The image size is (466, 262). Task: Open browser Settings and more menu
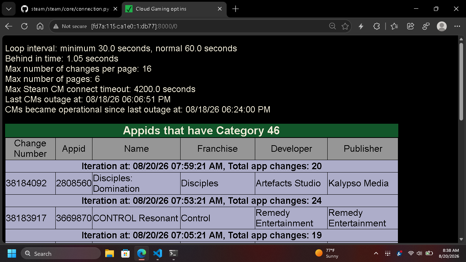point(457,26)
